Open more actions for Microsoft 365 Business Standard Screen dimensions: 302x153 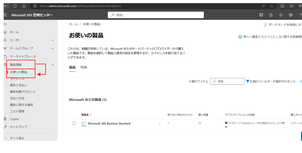tap(160, 125)
